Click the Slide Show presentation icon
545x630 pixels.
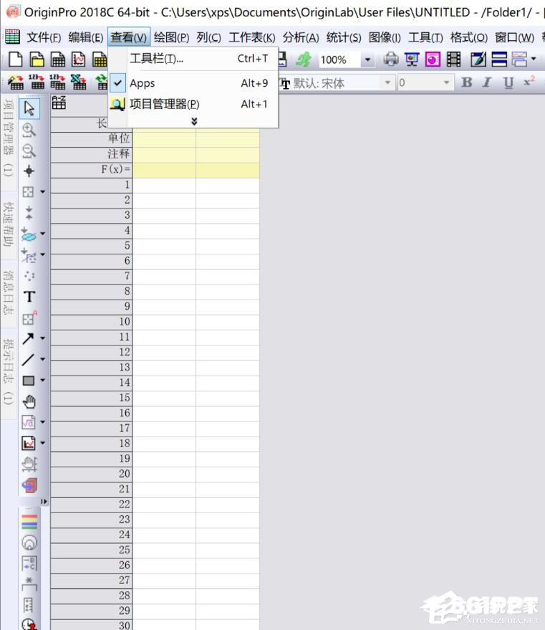(x=412, y=59)
